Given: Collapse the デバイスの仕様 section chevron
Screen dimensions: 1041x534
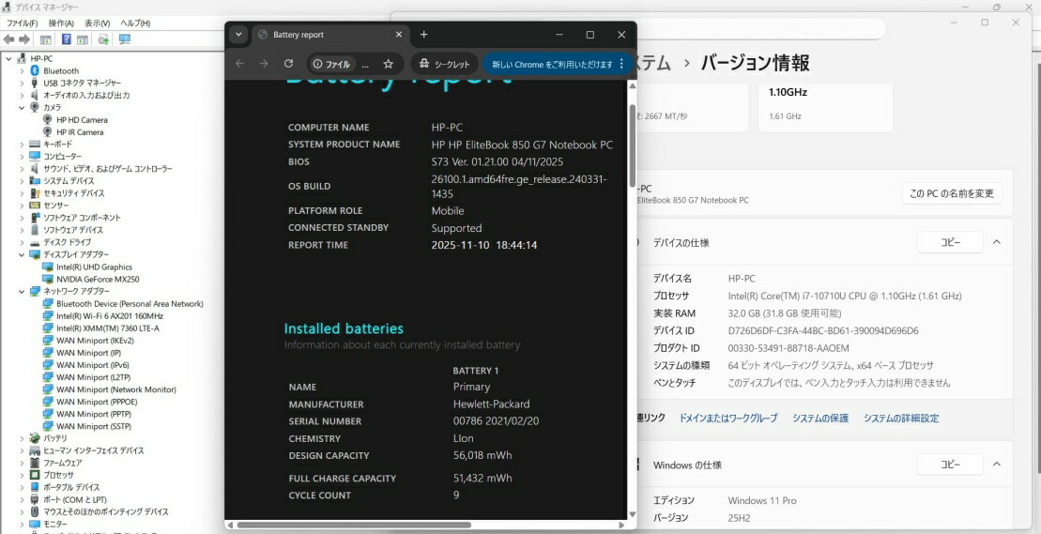Looking at the screenshot, I should pyautogui.click(x=996, y=242).
